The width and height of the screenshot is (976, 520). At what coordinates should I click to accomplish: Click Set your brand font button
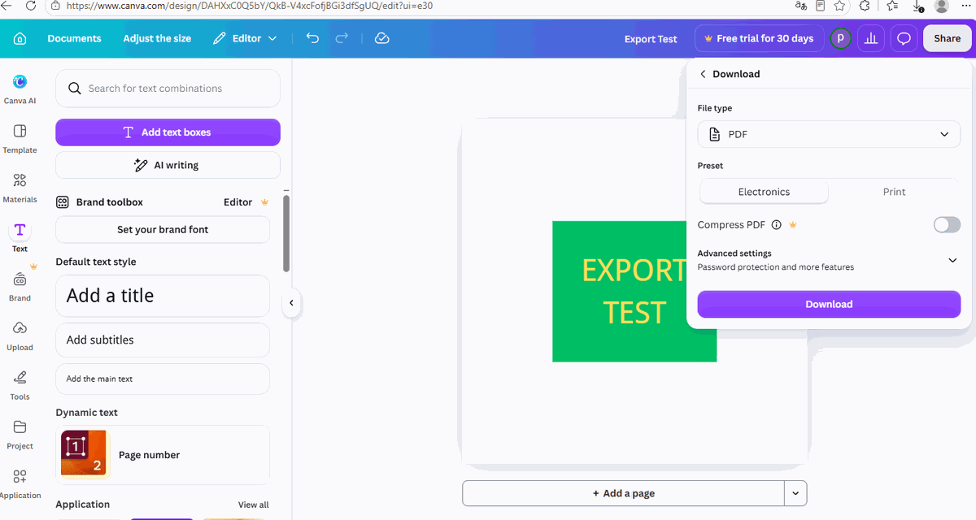pos(163,229)
